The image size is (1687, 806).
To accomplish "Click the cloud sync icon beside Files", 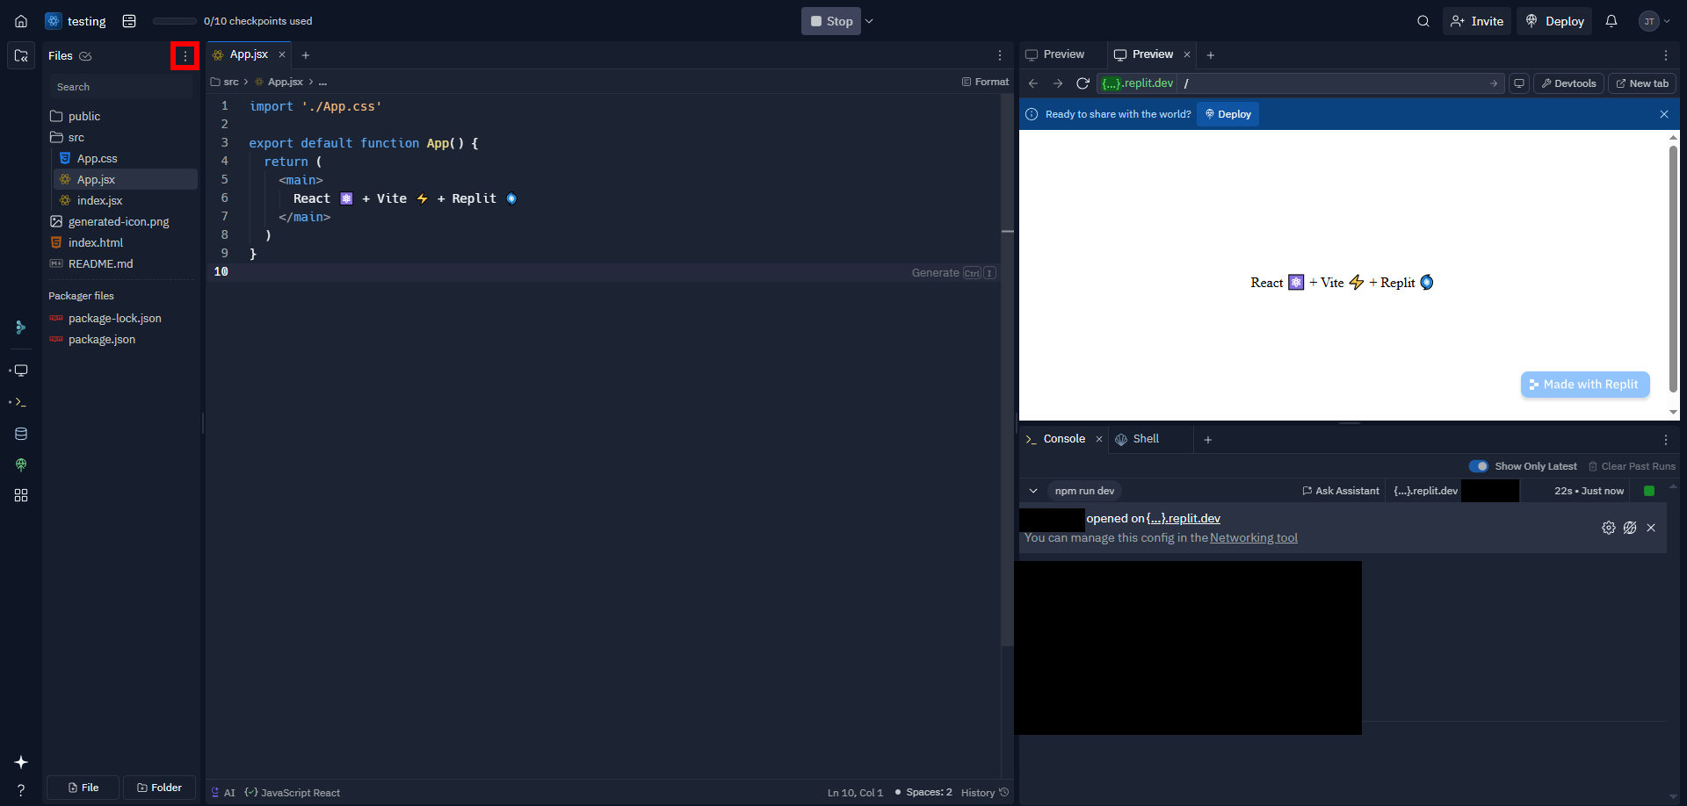I will (x=85, y=56).
